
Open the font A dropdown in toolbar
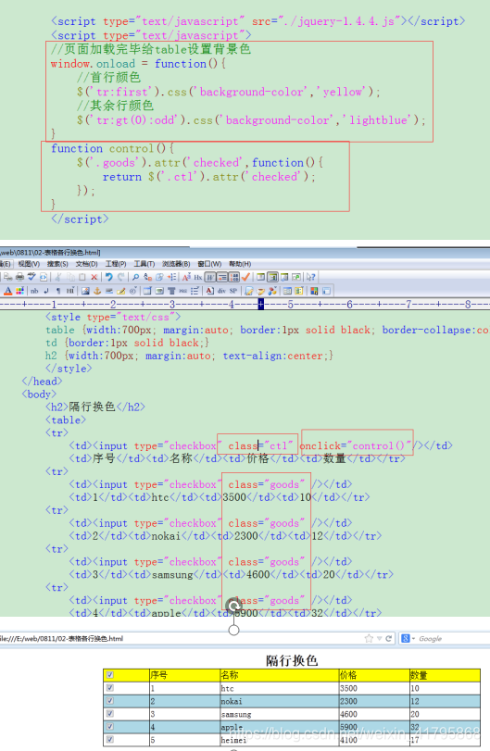[x=186, y=277]
